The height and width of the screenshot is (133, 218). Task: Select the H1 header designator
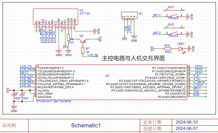pyautogui.click(x=141, y=14)
